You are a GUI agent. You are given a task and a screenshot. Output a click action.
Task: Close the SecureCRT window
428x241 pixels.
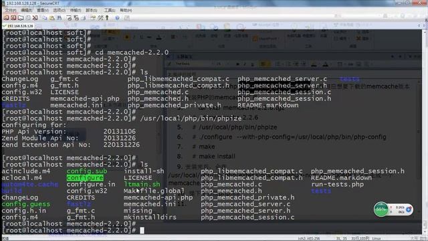[x=419, y=3]
